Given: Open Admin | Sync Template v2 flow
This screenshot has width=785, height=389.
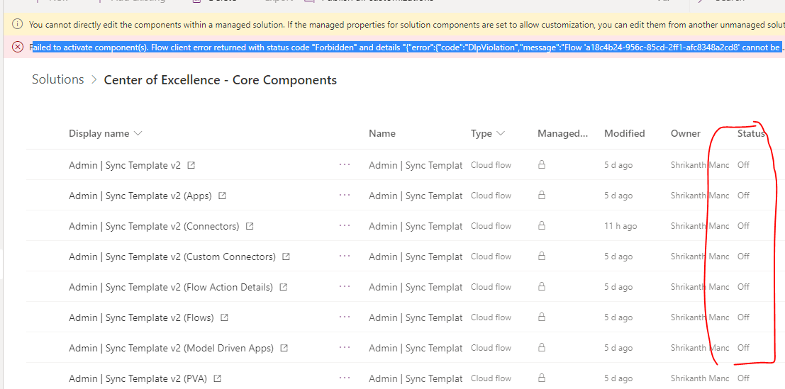Looking at the screenshot, I should (x=125, y=165).
